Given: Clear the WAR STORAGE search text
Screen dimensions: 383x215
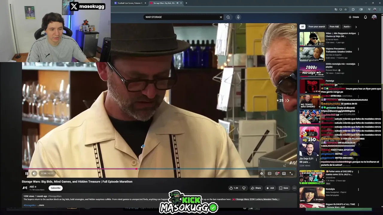Looking at the screenshot, I should pyautogui.click(x=221, y=17).
